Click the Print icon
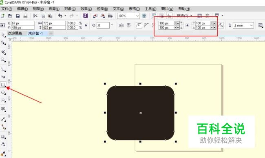265x158 pixels. pos(25,16)
